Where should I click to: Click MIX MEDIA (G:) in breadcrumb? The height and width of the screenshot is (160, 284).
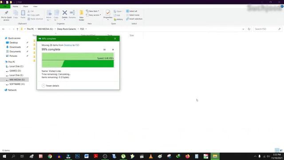(45, 29)
